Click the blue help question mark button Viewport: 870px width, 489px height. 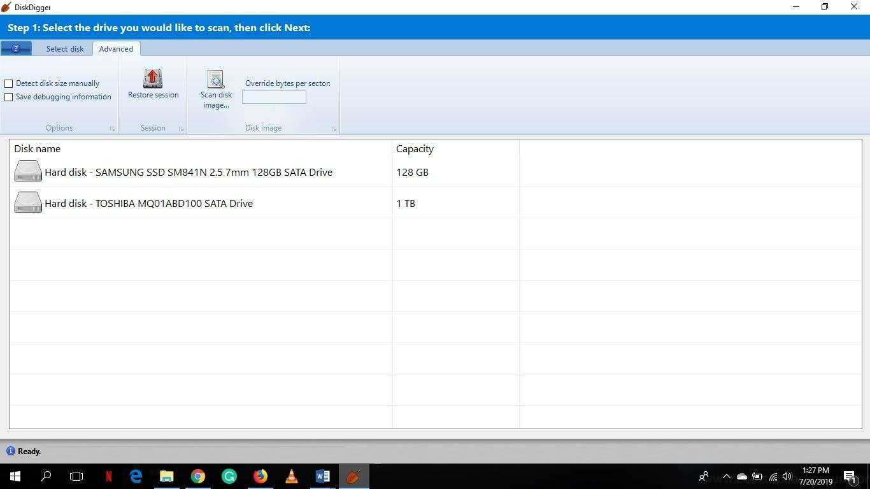[16, 48]
